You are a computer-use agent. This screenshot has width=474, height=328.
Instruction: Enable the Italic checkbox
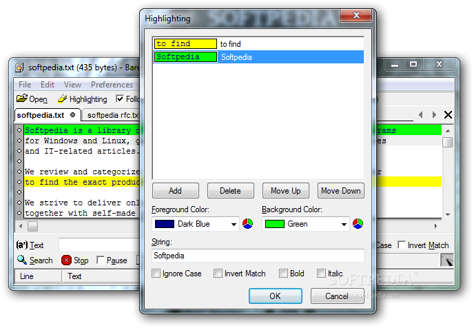(x=321, y=274)
